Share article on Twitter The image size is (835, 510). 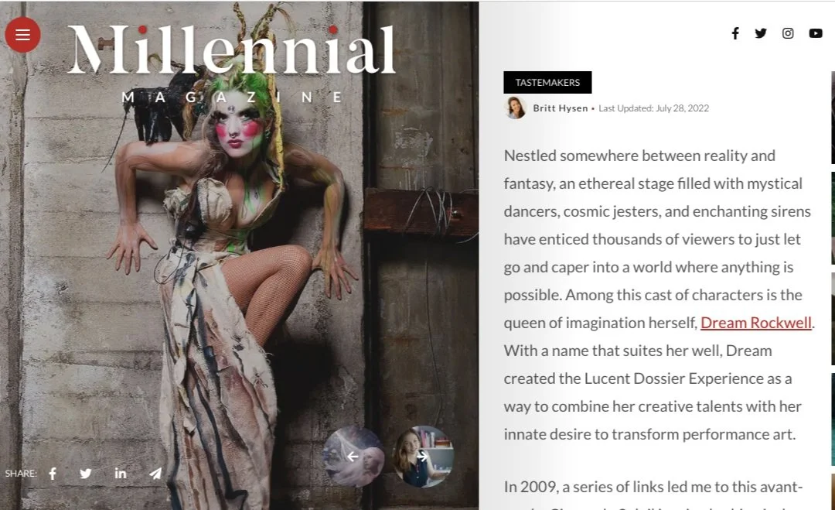click(86, 473)
